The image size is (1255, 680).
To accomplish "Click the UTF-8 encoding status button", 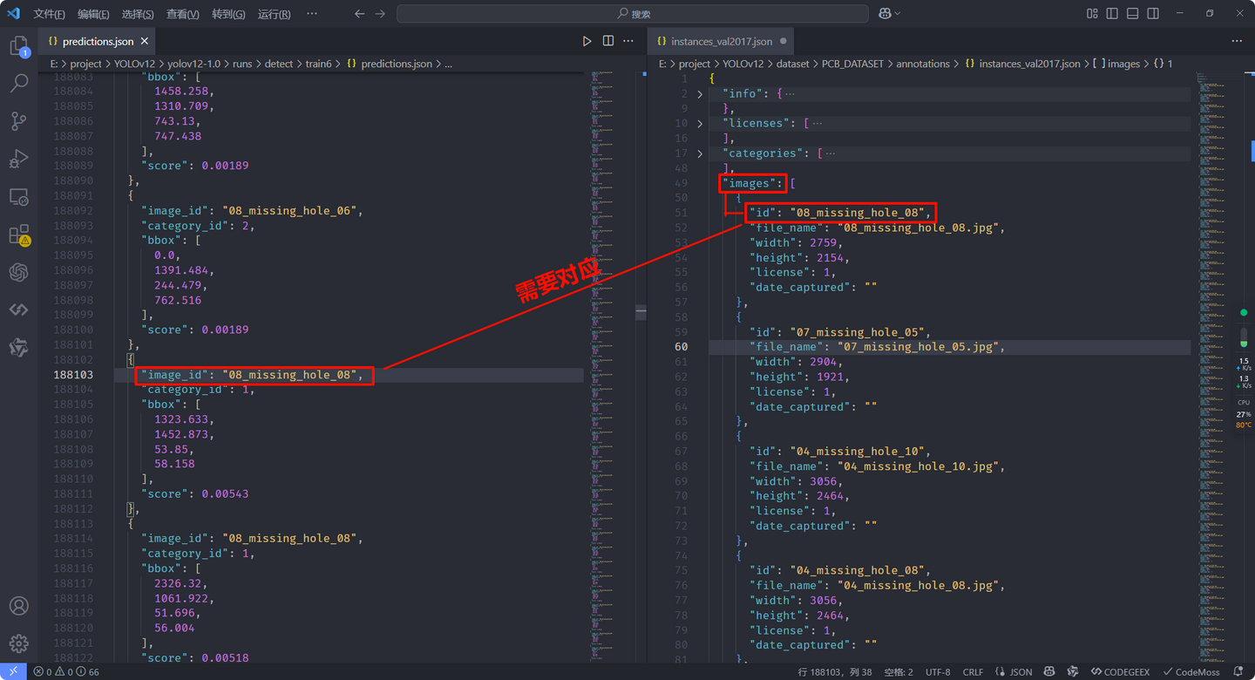I will (938, 672).
